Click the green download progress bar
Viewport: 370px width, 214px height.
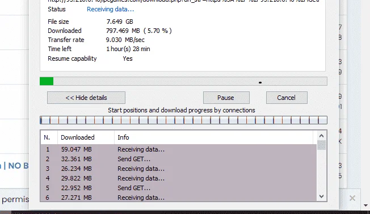[183, 81]
